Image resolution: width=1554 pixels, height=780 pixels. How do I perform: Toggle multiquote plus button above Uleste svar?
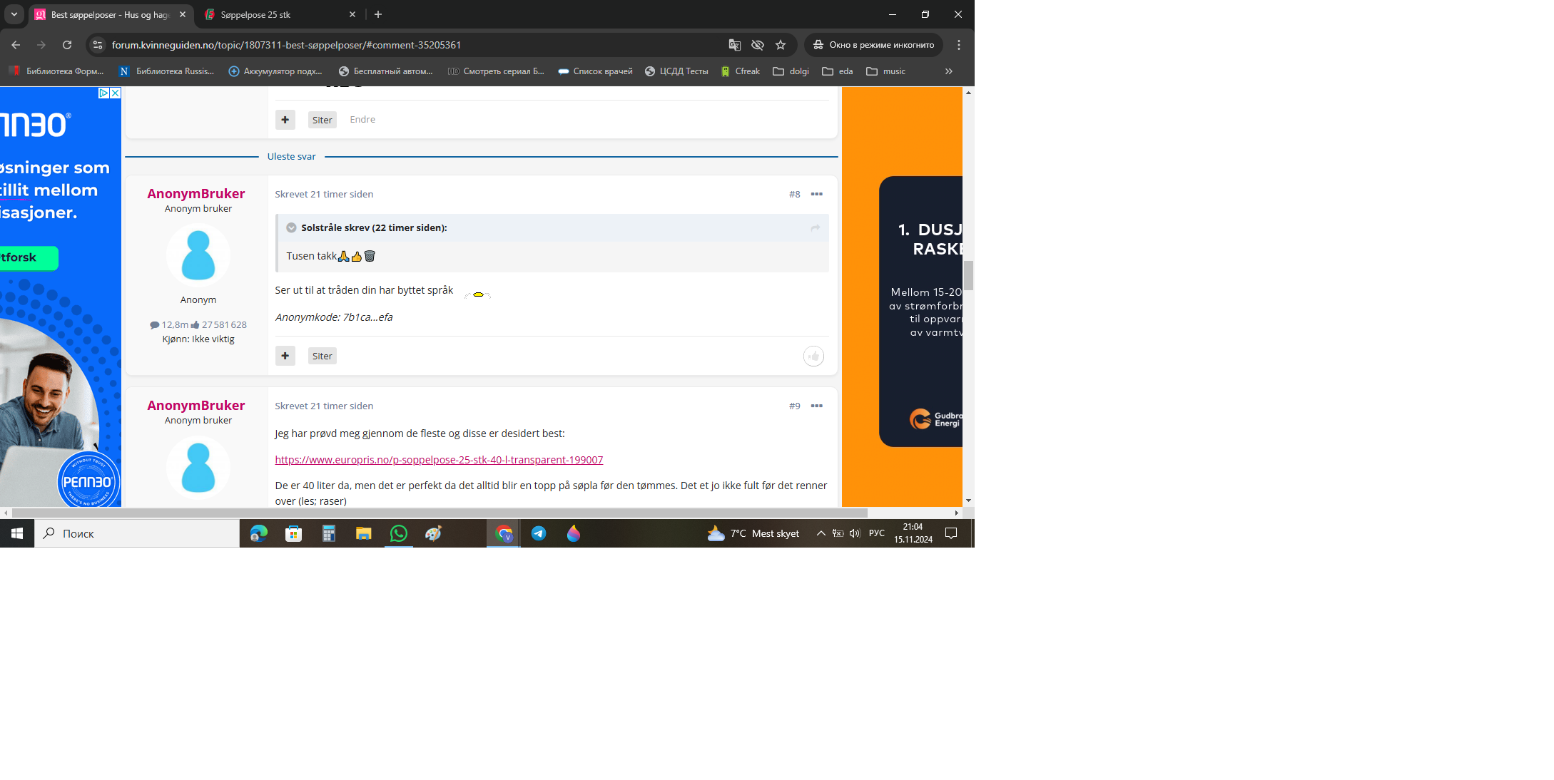[x=285, y=120]
